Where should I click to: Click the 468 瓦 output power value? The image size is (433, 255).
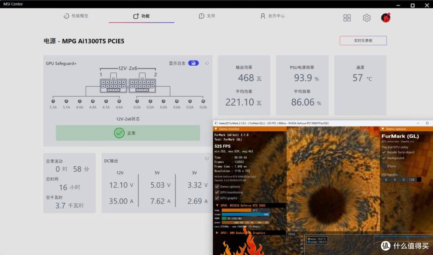[x=250, y=78]
